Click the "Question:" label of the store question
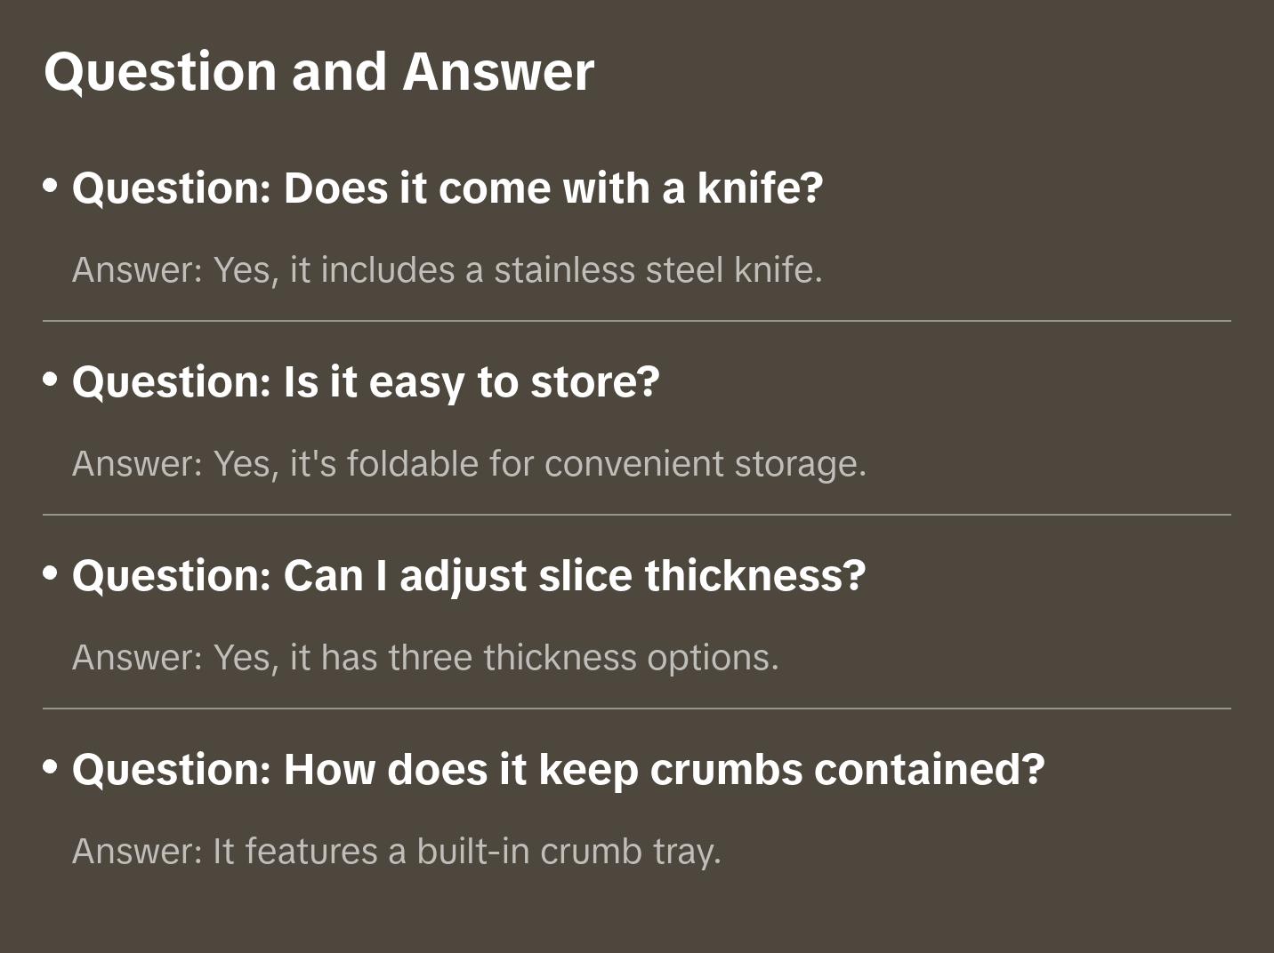The height and width of the screenshot is (953, 1274). pyautogui.click(x=172, y=382)
